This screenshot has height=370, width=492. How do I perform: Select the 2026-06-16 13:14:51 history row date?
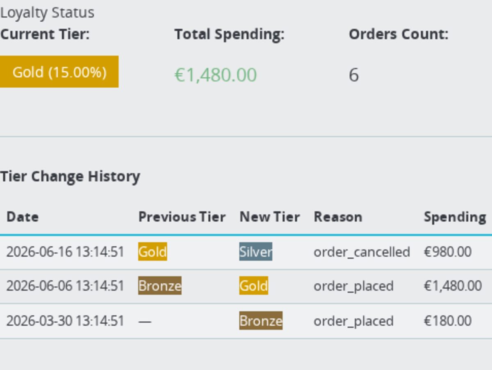coord(65,252)
